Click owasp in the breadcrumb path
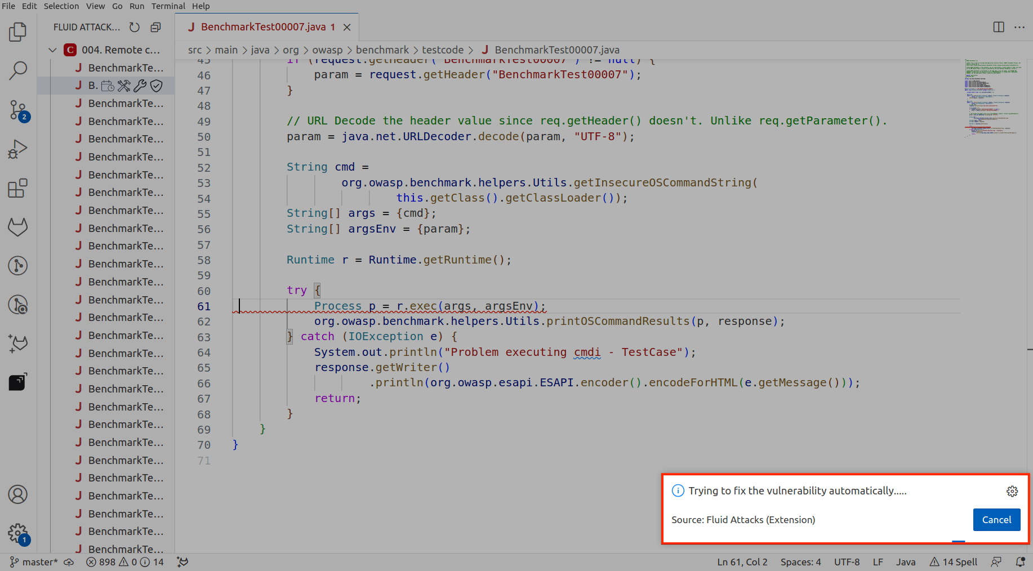 click(327, 50)
